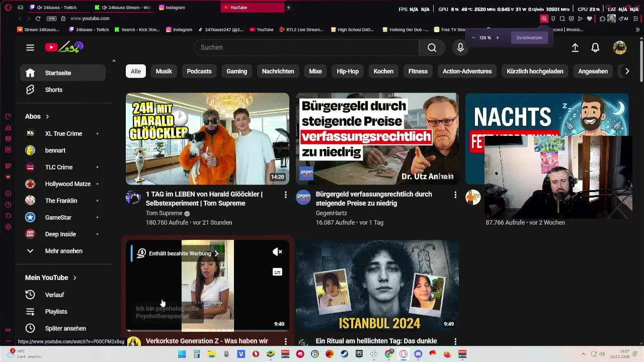Open options menu for Bürgergeld video
This screenshot has width=644, height=362.
(455, 195)
